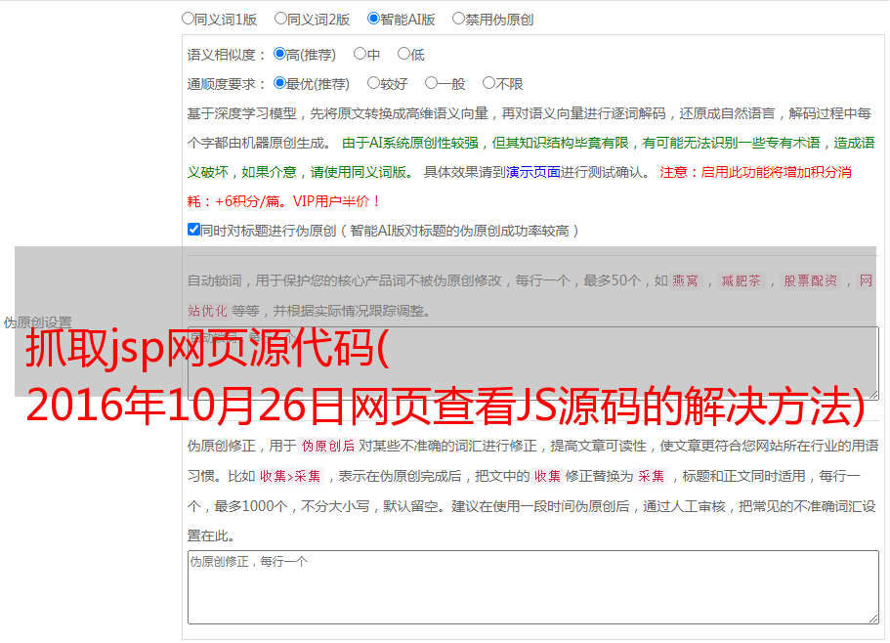Image resolution: width=890 pixels, height=643 pixels.
Task: Set 语义相似度 to 低
Action: [x=403, y=54]
